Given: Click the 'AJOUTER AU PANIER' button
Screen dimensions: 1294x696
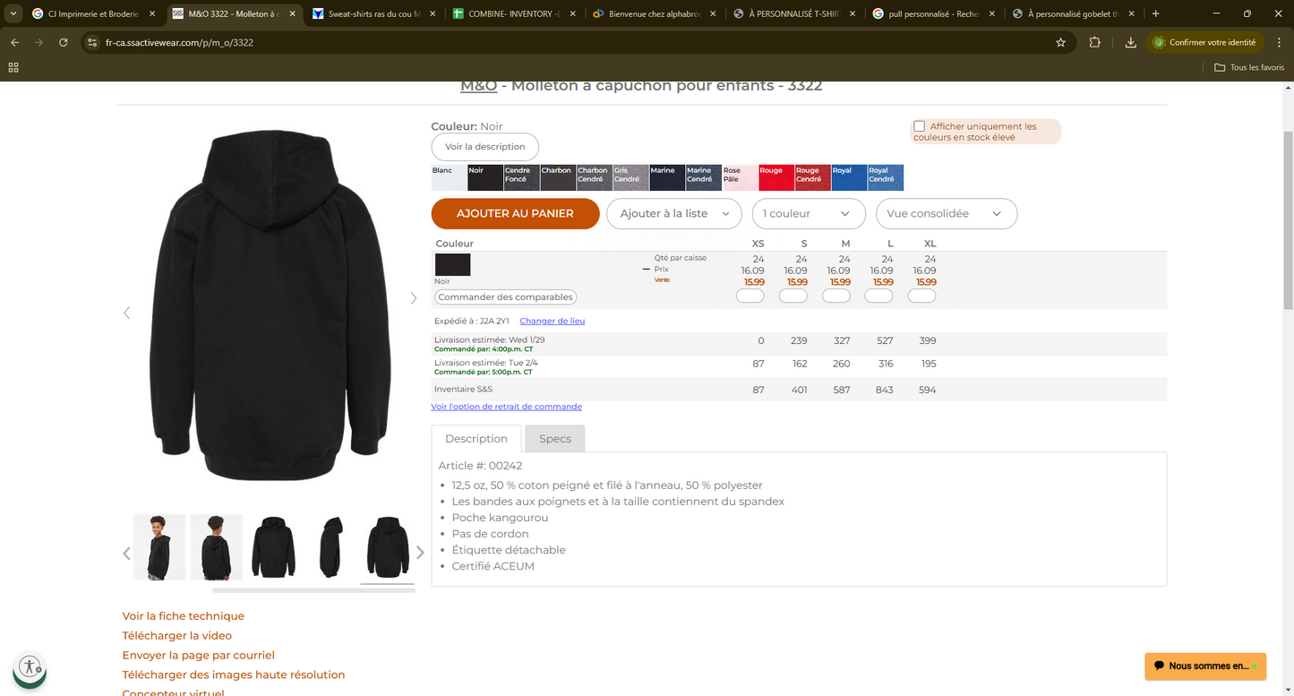Looking at the screenshot, I should (x=515, y=214).
